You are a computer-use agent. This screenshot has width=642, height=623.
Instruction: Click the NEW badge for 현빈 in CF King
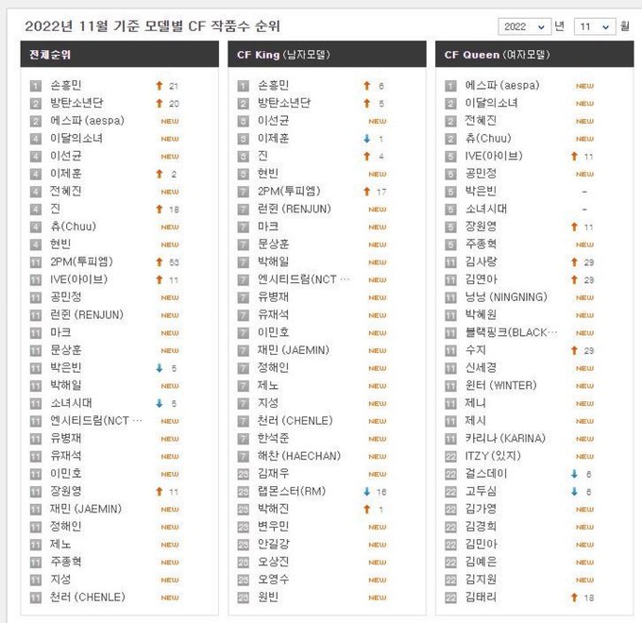(378, 174)
